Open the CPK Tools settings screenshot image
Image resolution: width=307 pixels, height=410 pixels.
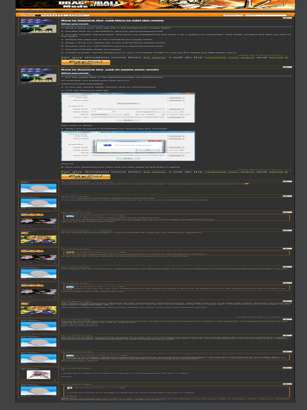click(128, 107)
